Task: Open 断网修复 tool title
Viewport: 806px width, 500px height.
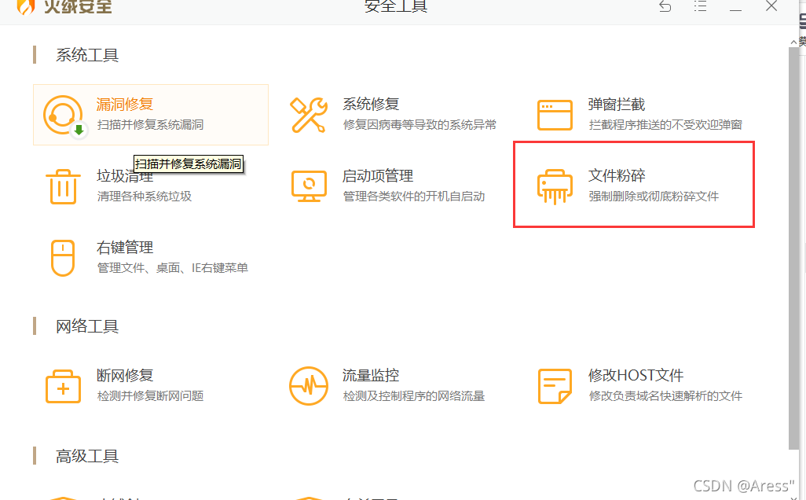Action: click(124, 376)
